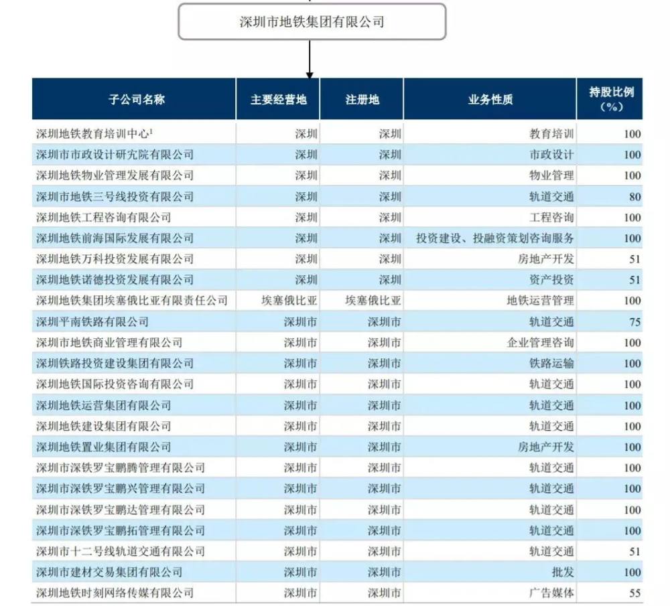This screenshot has width=670, height=606.
Task: Select the 地铁运营管理 business nature cell
Action: pos(541,301)
